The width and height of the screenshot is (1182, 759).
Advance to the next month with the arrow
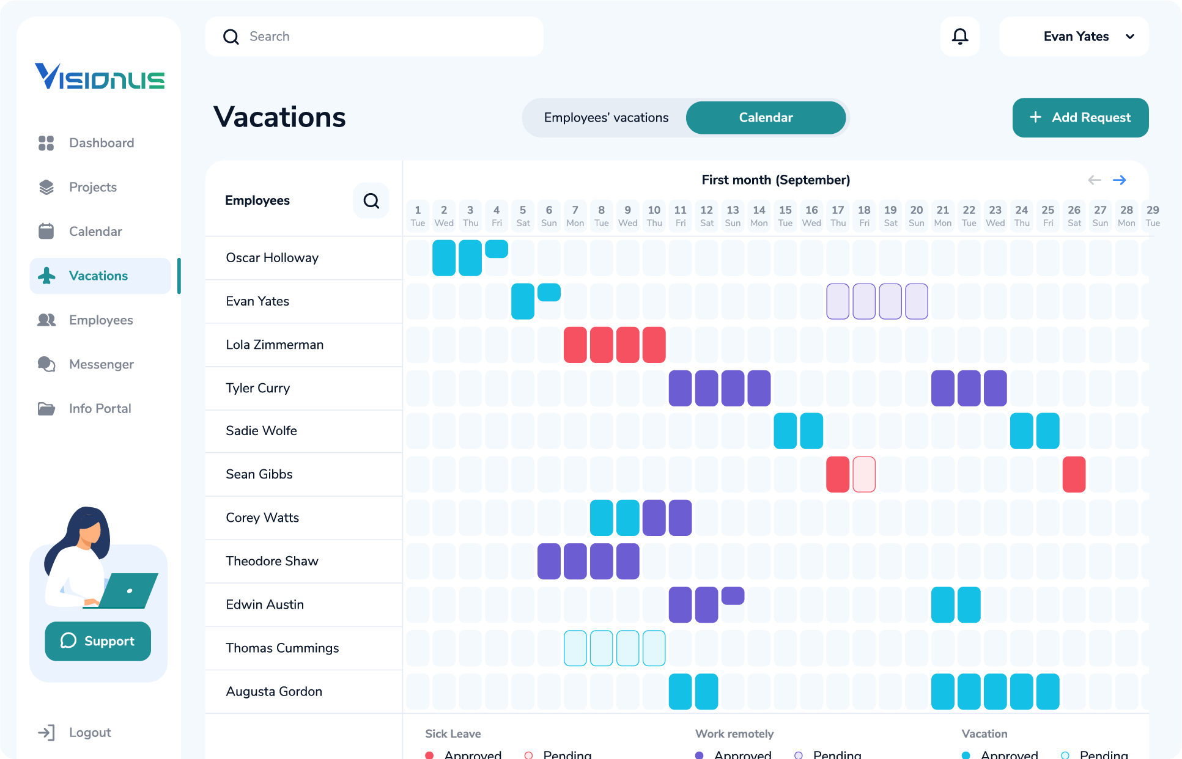[x=1120, y=180]
